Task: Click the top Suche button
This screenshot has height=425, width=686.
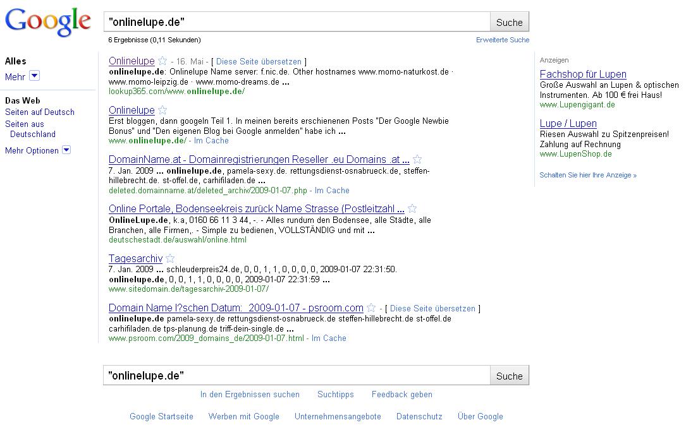Action: 509,22
